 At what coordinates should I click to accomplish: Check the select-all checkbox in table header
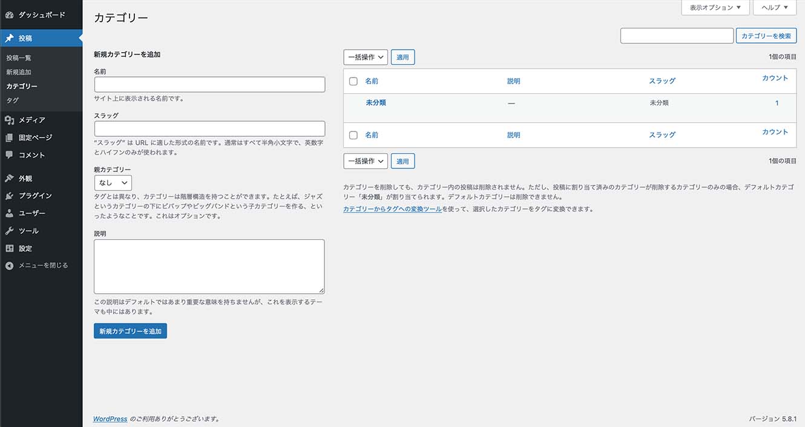(353, 81)
